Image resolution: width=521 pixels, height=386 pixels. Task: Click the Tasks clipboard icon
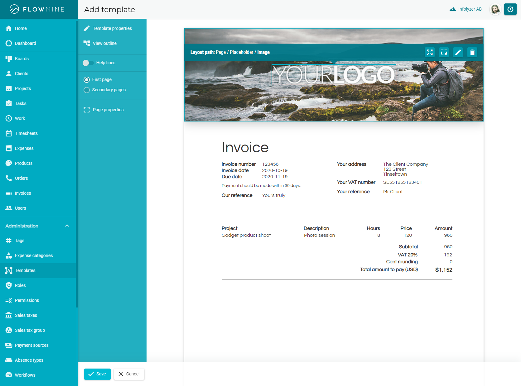click(x=9, y=103)
